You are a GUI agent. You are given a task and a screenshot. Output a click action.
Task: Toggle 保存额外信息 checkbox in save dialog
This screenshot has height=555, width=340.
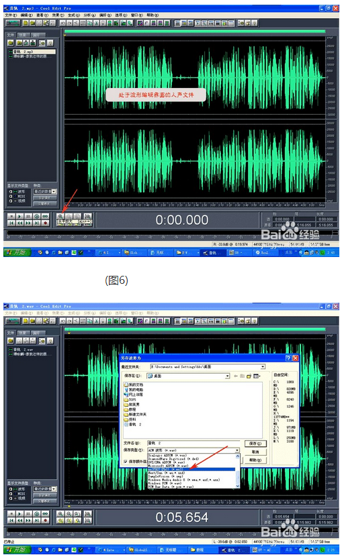point(126,462)
